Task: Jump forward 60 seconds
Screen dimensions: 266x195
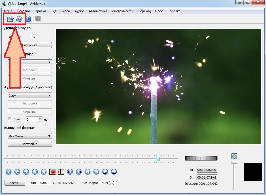Action: click(x=114, y=172)
